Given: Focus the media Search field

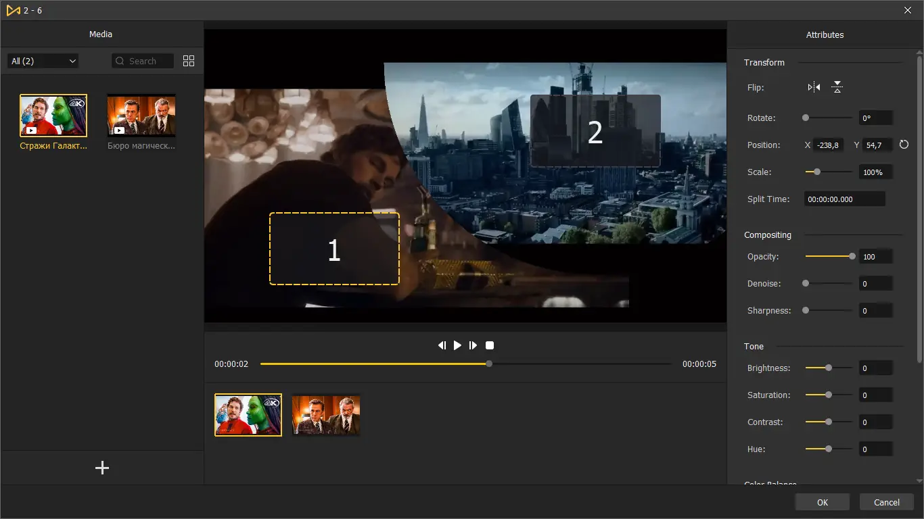Looking at the screenshot, I should [143, 61].
